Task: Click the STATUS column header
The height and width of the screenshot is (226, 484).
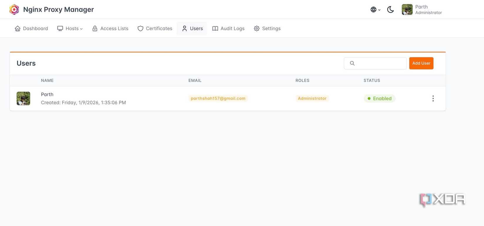Action: coord(372,81)
